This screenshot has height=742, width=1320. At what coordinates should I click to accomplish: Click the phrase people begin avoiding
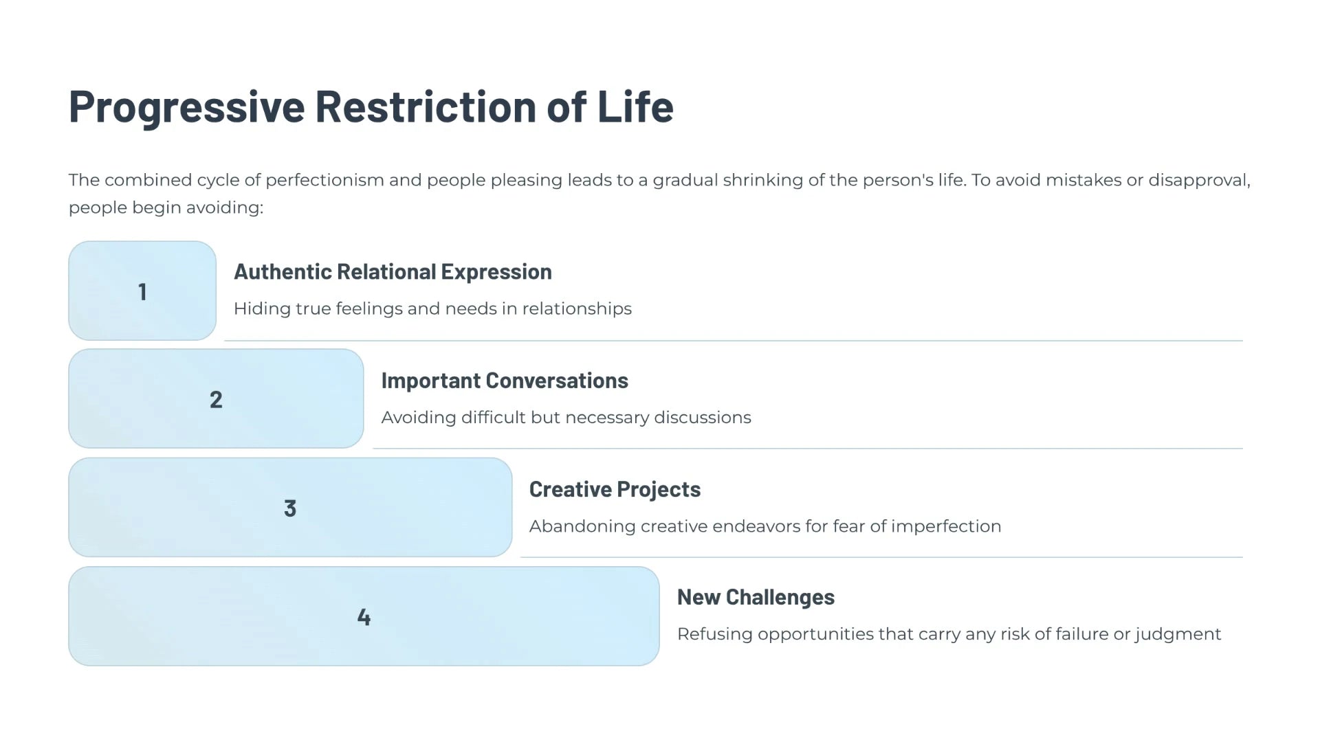tap(166, 207)
